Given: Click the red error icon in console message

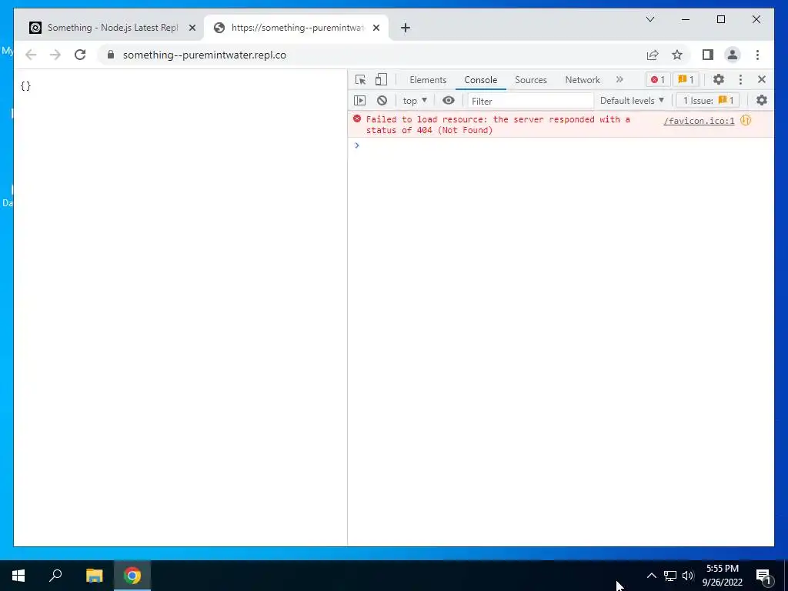Looking at the screenshot, I should (357, 119).
